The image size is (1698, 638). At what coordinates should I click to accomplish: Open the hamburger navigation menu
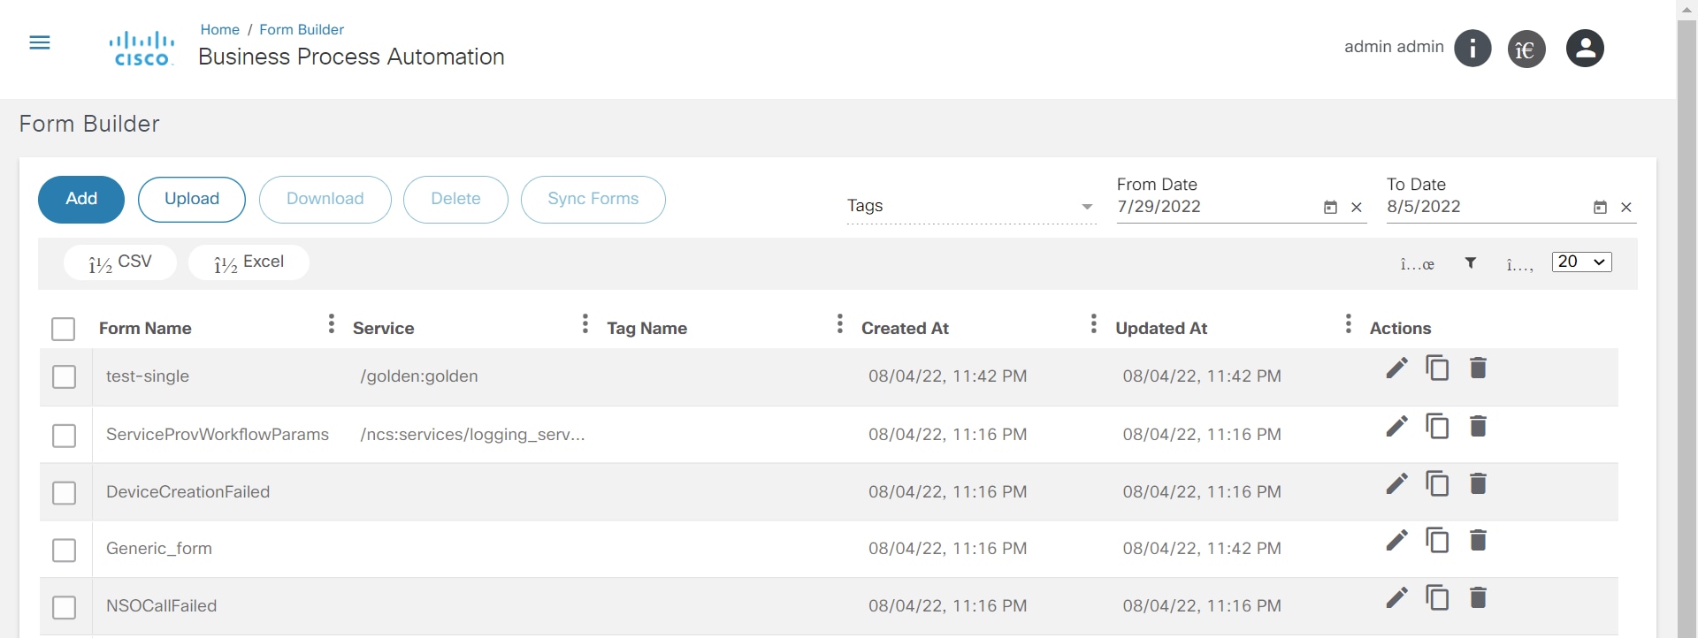40,42
